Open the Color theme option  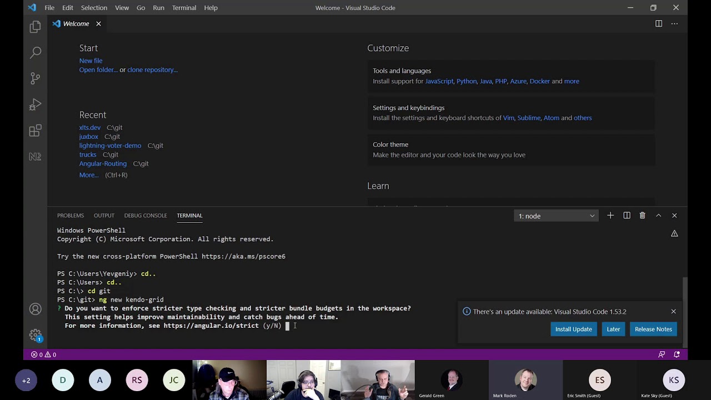[511, 149]
